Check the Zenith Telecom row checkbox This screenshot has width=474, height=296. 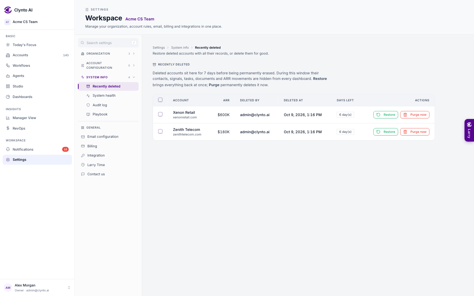pos(160,131)
